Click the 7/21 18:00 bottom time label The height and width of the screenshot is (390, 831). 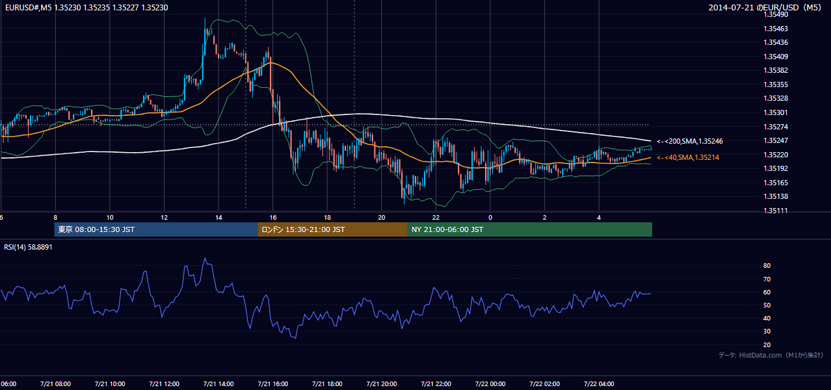click(x=327, y=383)
